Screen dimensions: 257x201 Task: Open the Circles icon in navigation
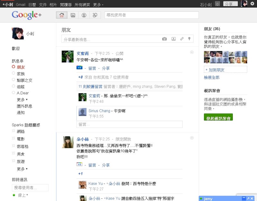pos(95,15)
